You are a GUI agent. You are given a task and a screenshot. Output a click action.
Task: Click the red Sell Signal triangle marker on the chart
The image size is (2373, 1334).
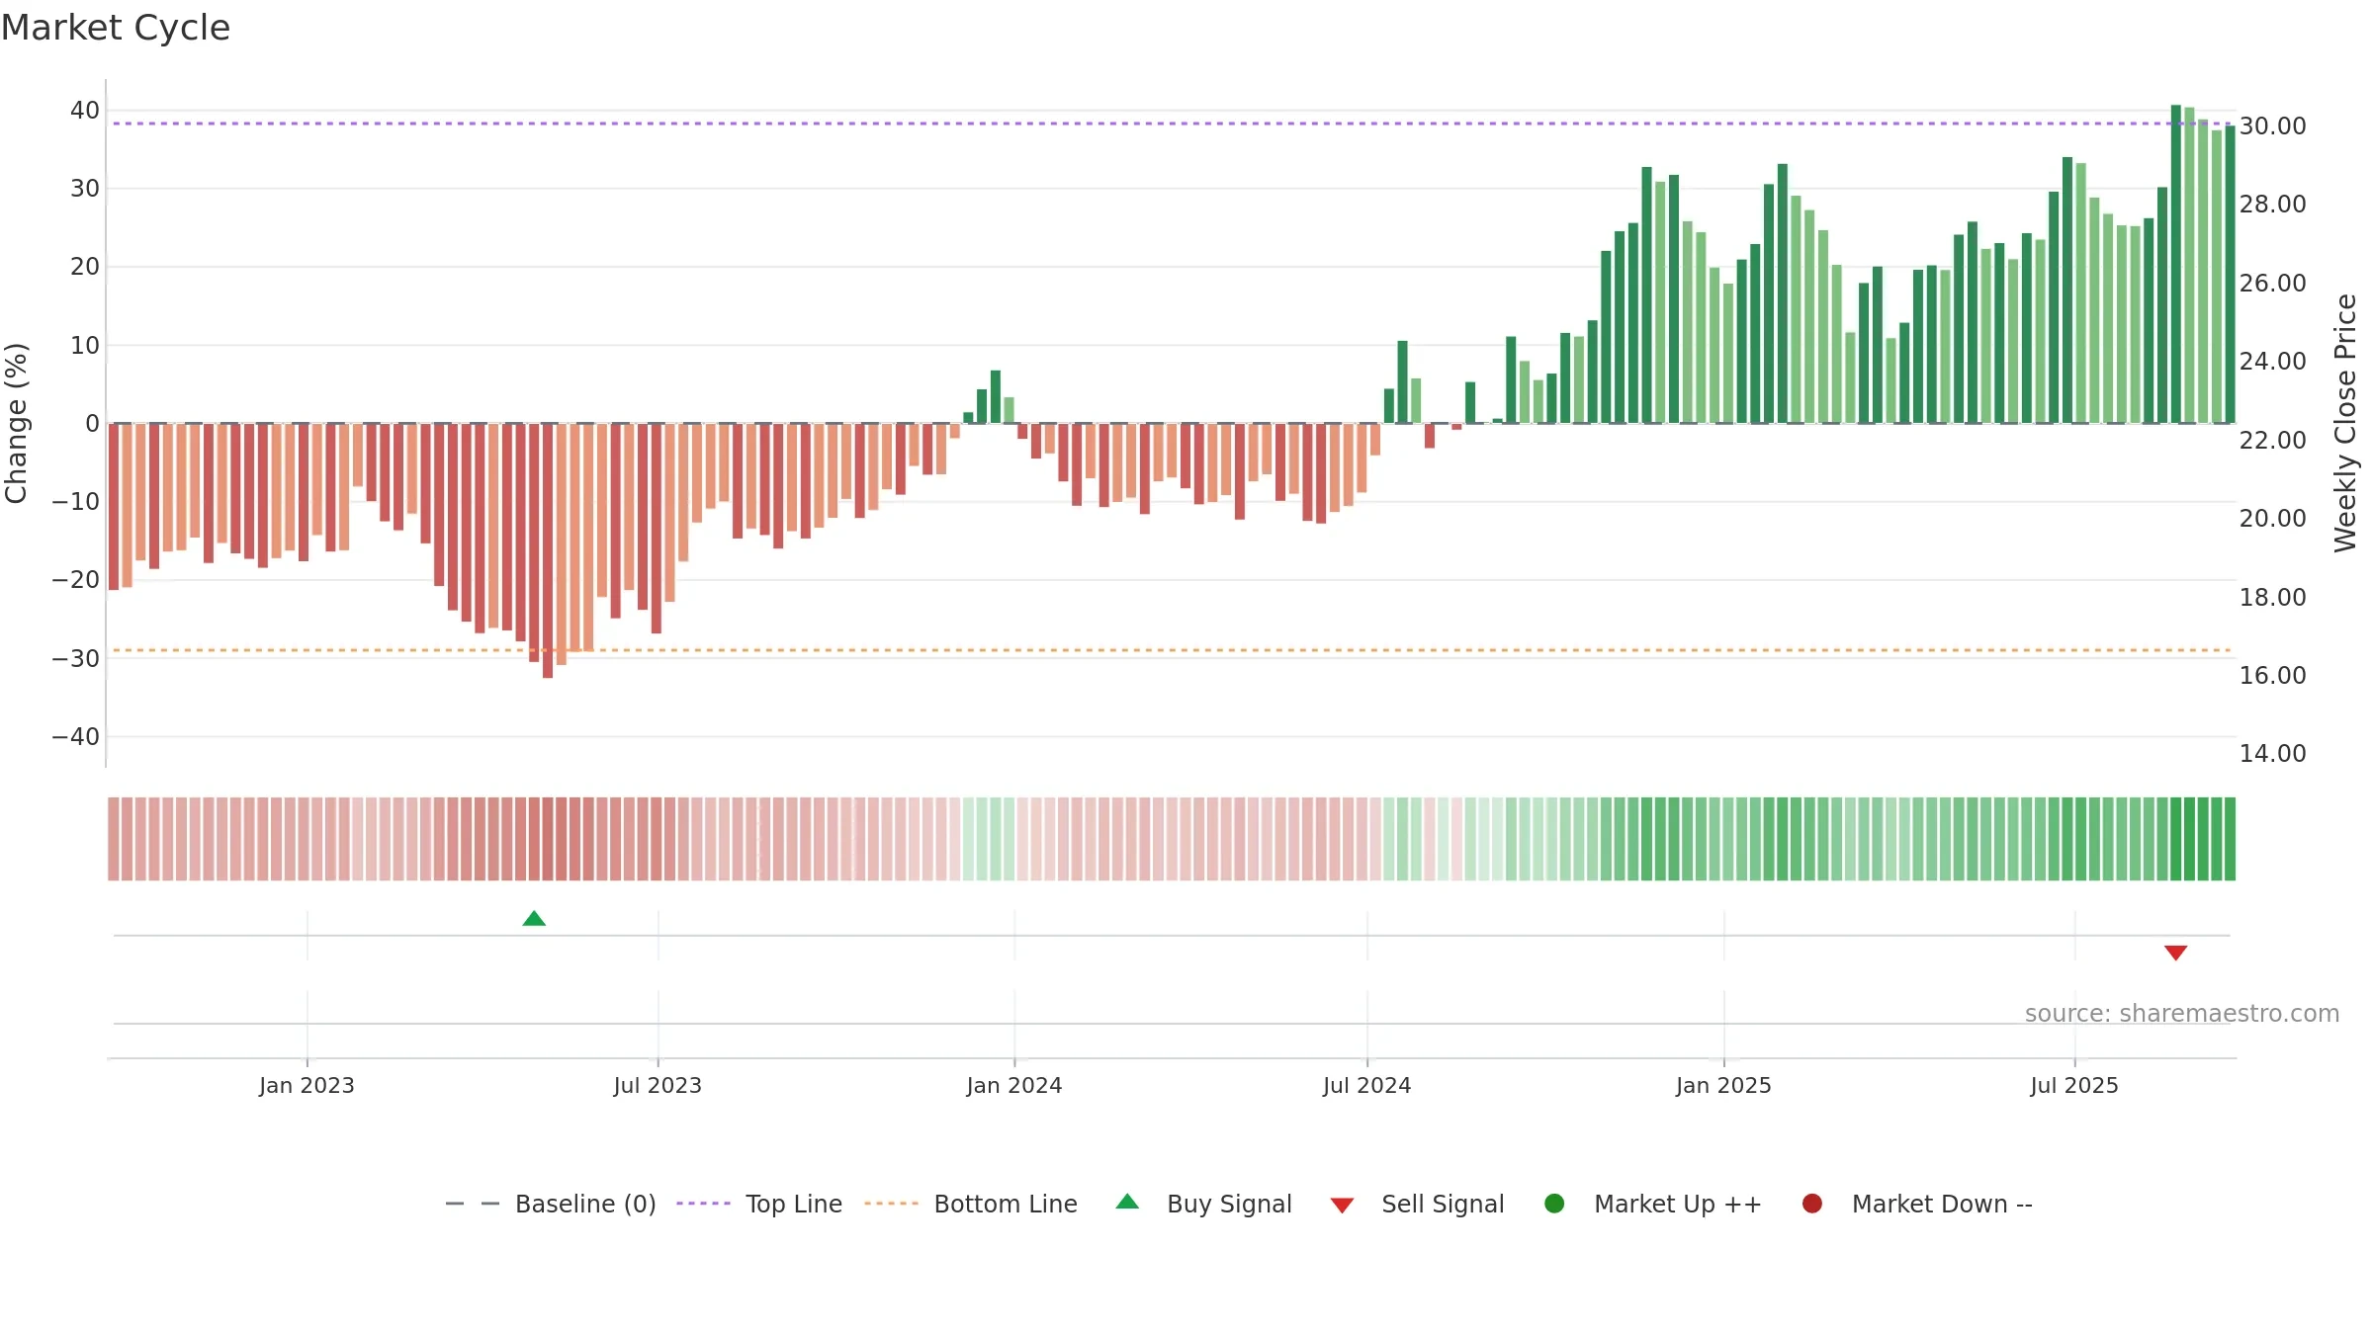click(x=2175, y=953)
